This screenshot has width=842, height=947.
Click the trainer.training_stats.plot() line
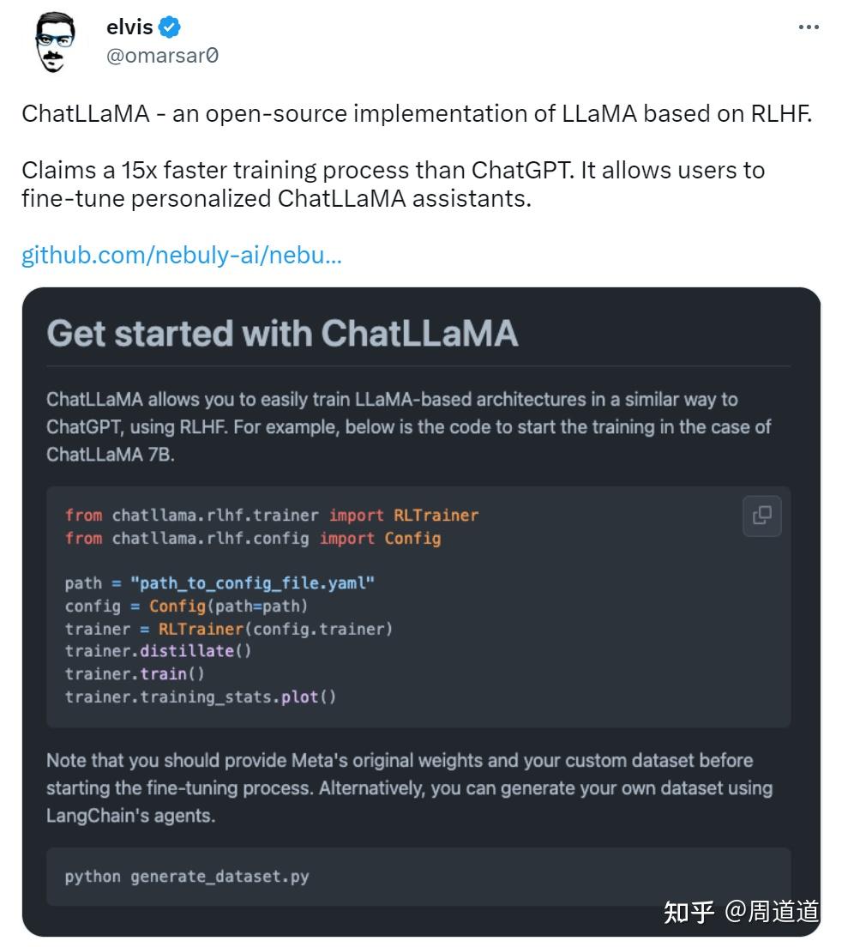(201, 697)
